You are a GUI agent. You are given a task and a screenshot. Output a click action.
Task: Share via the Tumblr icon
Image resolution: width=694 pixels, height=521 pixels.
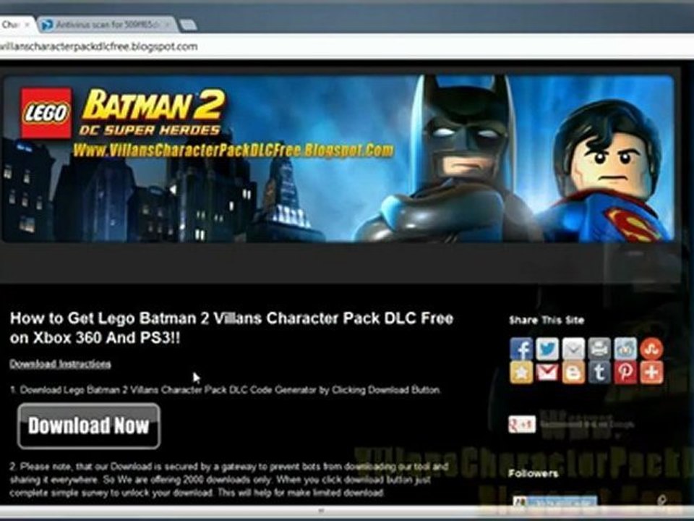(599, 372)
